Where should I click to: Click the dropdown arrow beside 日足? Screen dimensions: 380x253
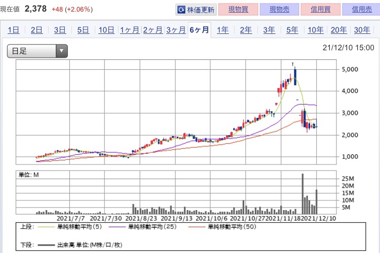61,51
